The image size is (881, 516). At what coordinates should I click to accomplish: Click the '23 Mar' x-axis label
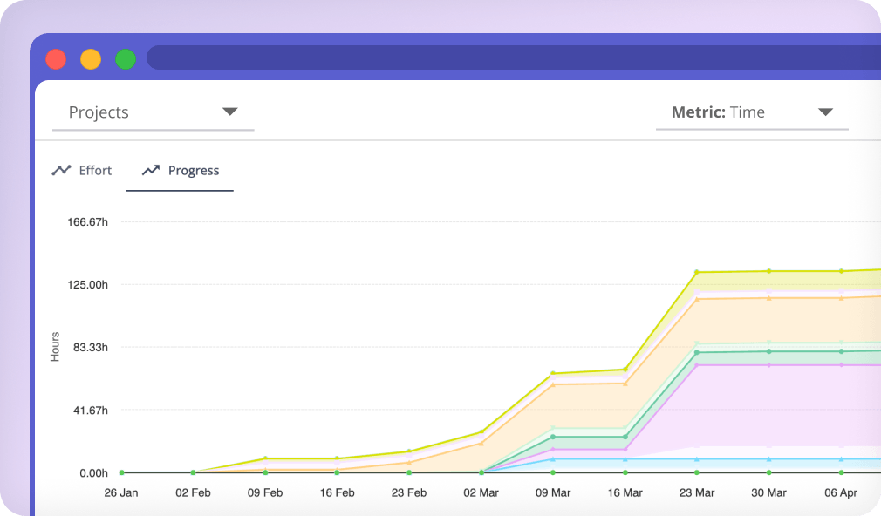(697, 493)
